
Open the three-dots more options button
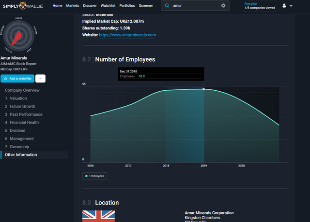[40, 78]
